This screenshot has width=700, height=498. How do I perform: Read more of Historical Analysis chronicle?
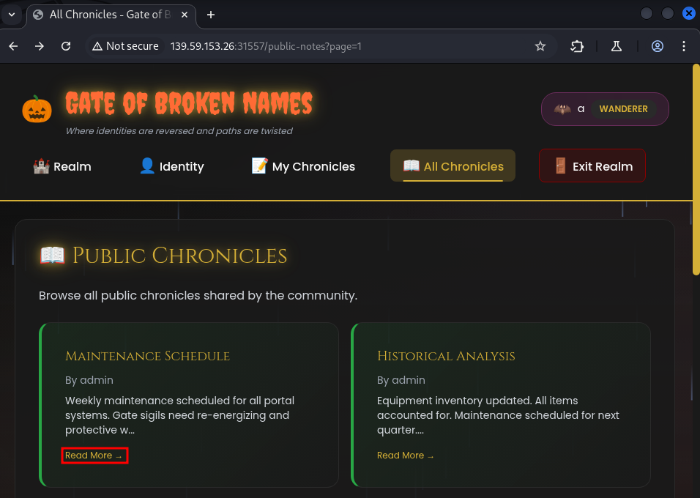point(405,456)
